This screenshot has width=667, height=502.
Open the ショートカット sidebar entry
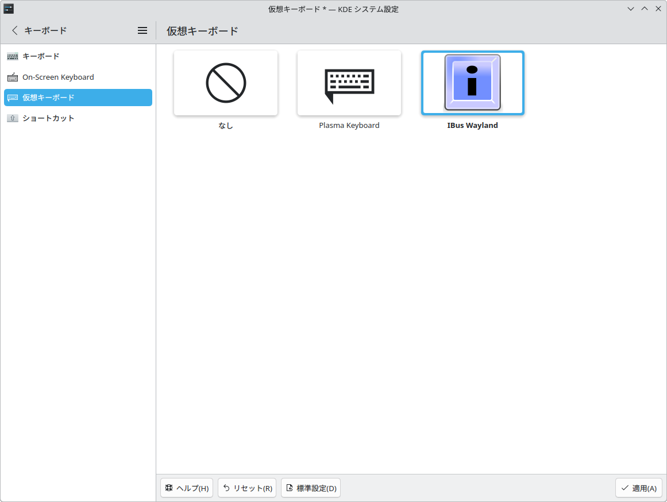click(x=78, y=118)
